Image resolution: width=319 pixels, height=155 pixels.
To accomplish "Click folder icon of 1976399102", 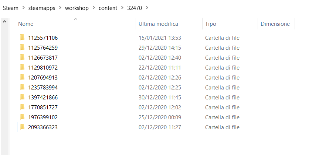I will point(22,117).
